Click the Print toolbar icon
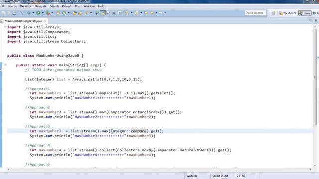The image size is (319, 179). point(14,13)
